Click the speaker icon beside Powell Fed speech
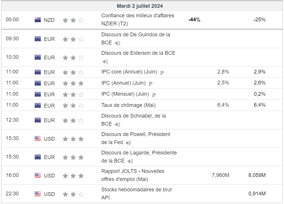The image size is (284, 204). click(128, 143)
